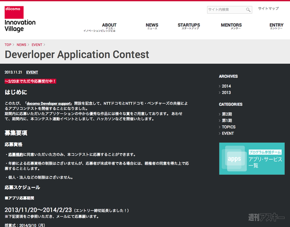Select the TOPICS category

click(x=229, y=127)
